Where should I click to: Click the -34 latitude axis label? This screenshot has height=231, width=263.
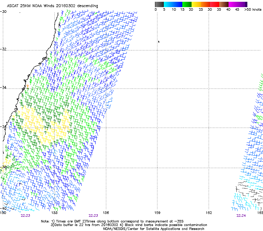(x=3, y=87)
